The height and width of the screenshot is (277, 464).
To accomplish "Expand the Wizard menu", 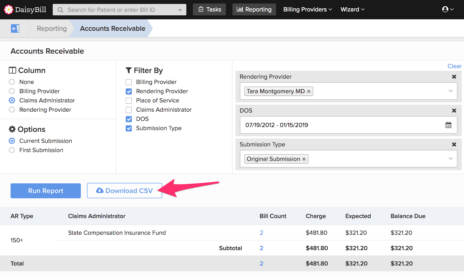I will [x=352, y=10].
